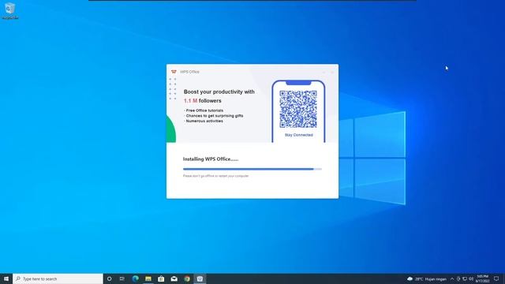505x284 pixels.
Task: Open the taskbar clock and date
Action: [x=482, y=278]
